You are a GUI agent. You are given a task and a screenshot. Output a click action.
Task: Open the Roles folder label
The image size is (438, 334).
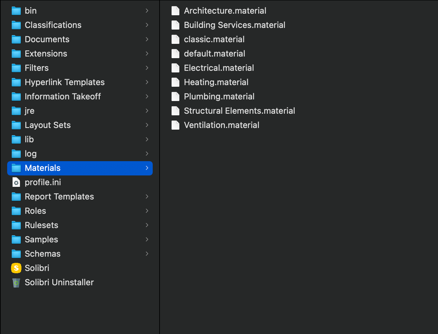coord(35,211)
